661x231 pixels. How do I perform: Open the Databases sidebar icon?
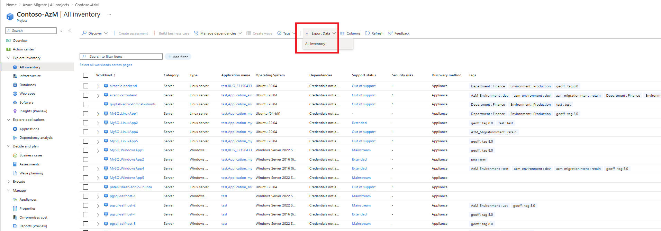coord(15,85)
